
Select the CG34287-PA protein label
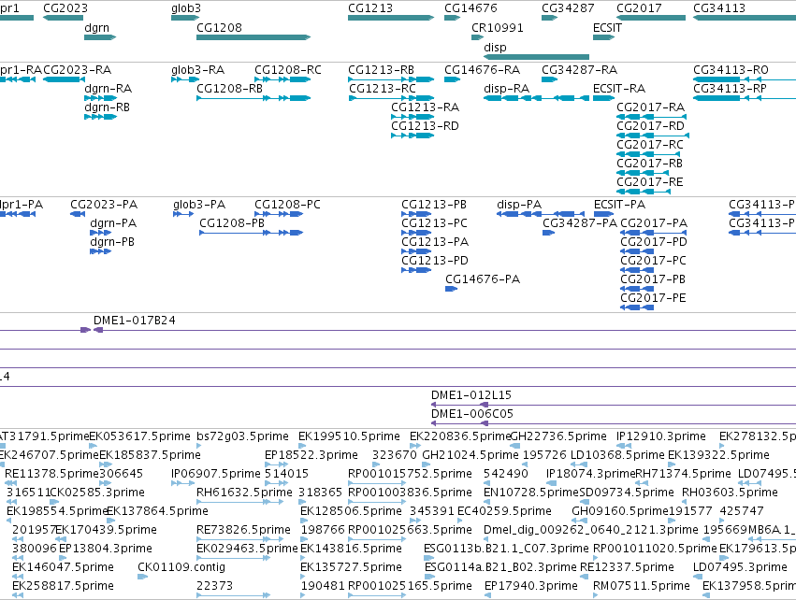580,223
